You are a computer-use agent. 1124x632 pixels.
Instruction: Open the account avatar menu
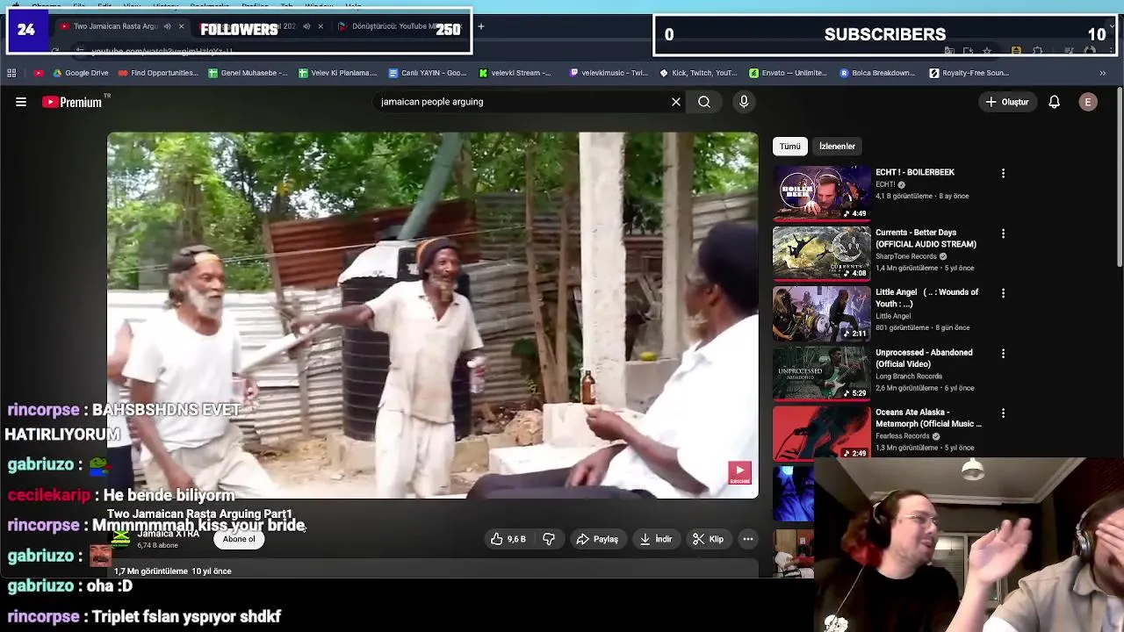[1088, 102]
